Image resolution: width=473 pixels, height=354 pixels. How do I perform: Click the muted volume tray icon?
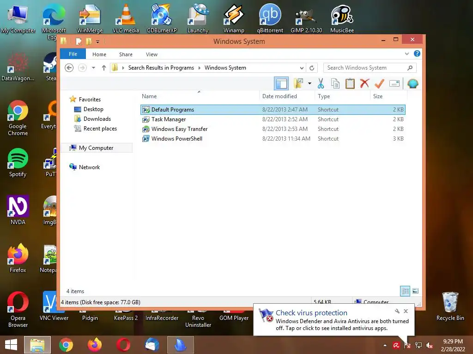pyautogui.click(x=429, y=345)
